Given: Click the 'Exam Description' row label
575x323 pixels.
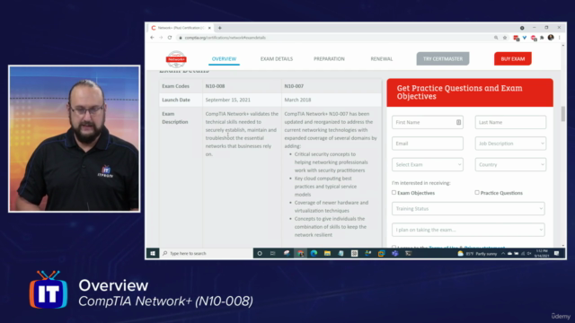Looking at the screenshot, I should coord(175,118).
